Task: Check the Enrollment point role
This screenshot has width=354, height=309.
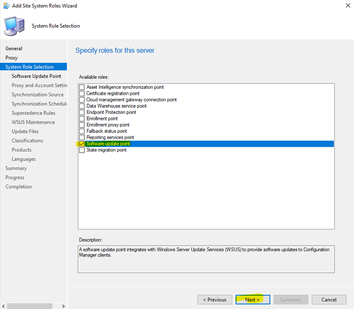Action: click(x=82, y=119)
